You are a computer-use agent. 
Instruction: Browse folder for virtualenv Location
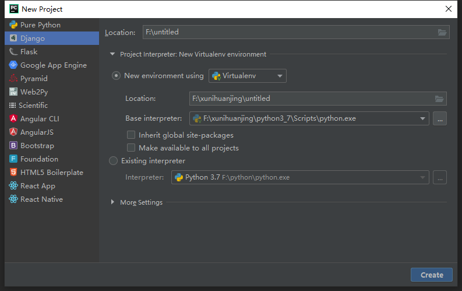(x=439, y=99)
